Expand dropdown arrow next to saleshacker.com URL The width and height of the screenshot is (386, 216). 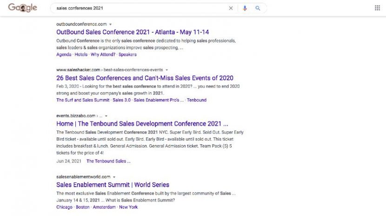[166, 70]
